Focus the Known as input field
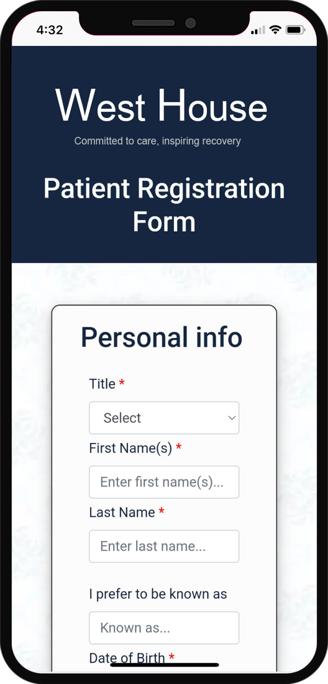The height and width of the screenshot is (684, 328). point(164,627)
